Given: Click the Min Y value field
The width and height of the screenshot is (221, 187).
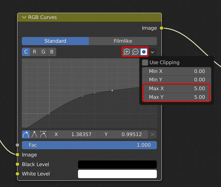Looking at the screenshot, I should 177,80.
